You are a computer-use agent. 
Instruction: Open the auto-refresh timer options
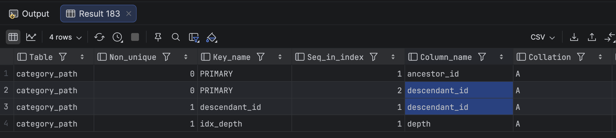pos(117,37)
